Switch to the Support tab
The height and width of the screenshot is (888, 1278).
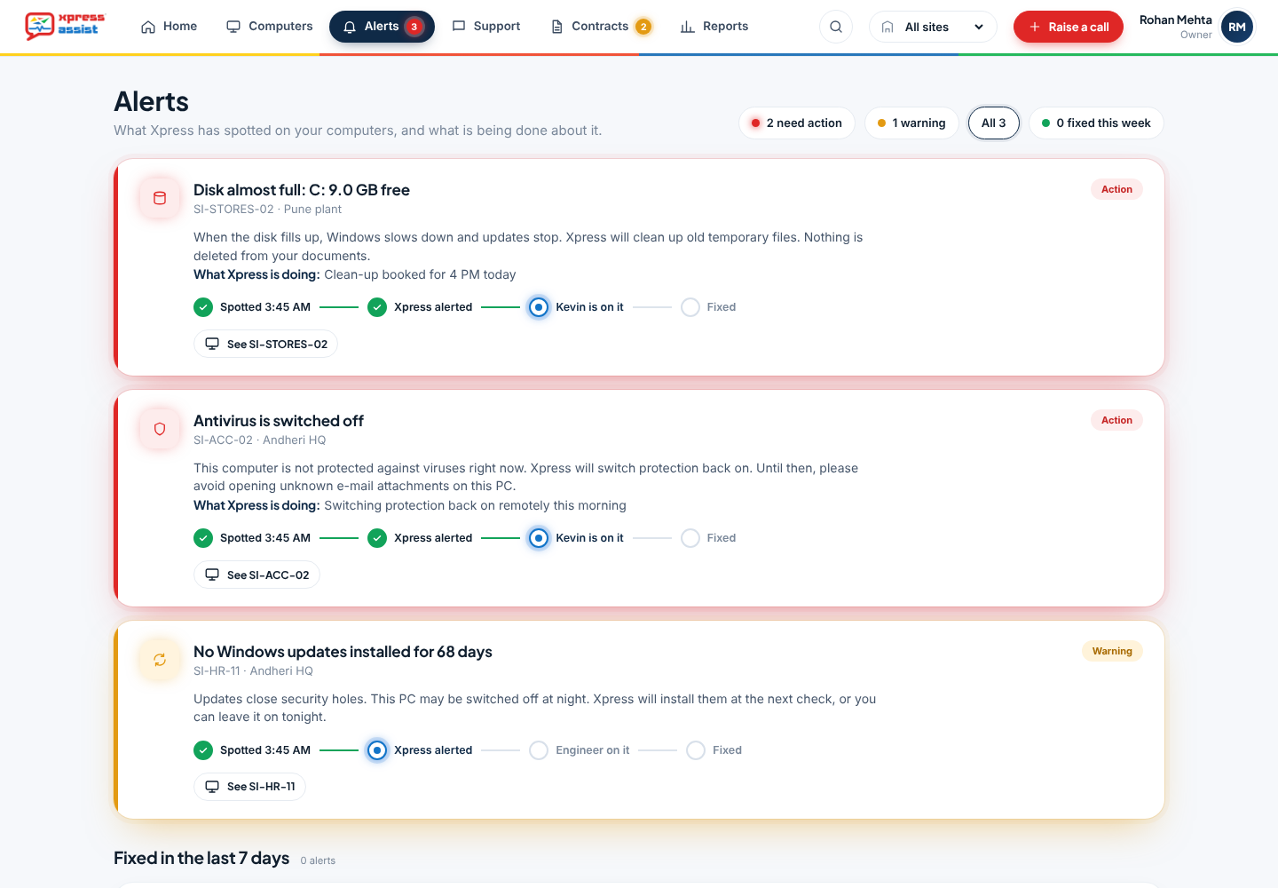click(486, 27)
